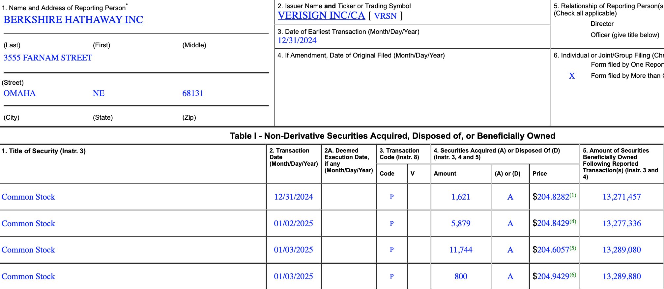This screenshot has width=664, height=289.
Task: Click the 68131 zip code
Action: tap(193, 93)
